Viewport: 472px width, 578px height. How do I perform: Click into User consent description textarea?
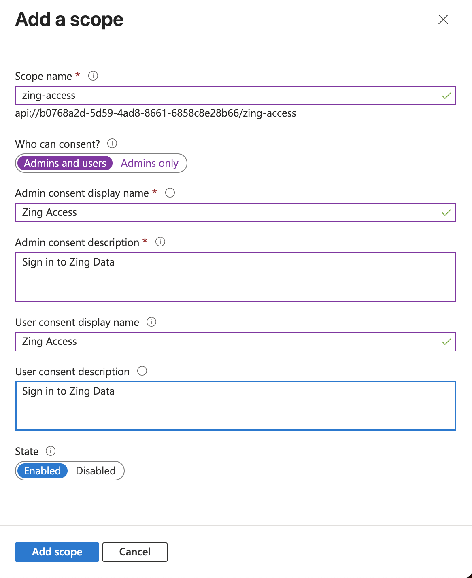236,406
